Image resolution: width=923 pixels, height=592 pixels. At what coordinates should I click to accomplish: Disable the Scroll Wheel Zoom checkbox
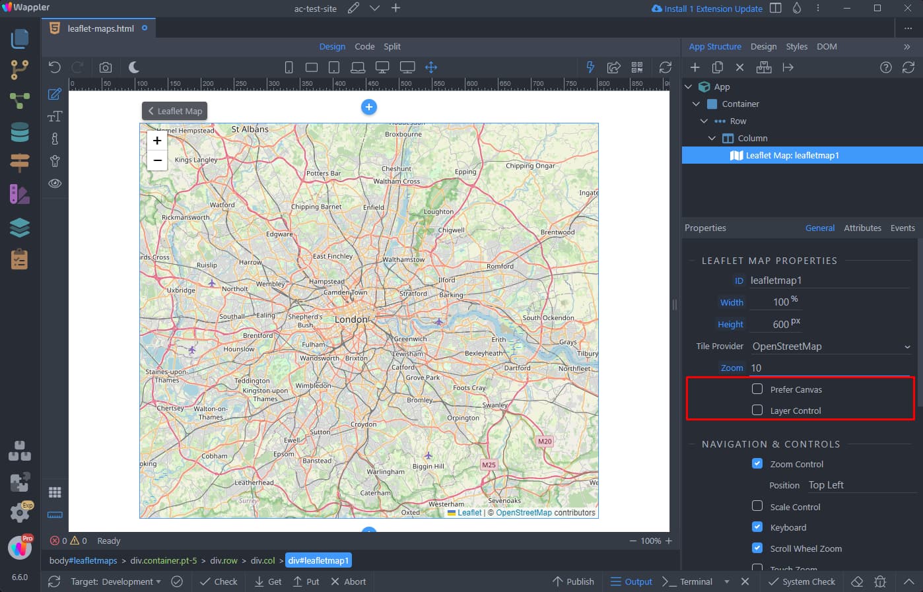pyautogui.click(x=757, y=548)
